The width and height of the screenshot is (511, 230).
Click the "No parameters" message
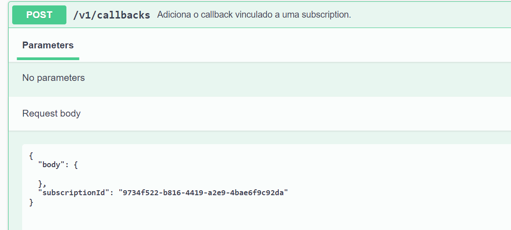tap(53, 78)
